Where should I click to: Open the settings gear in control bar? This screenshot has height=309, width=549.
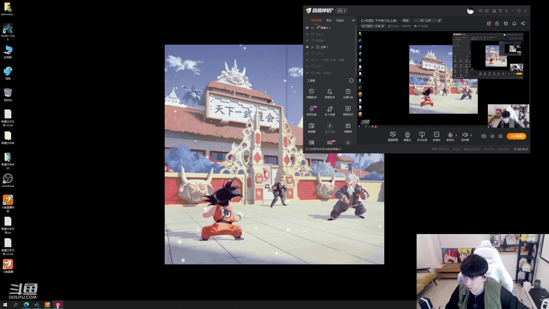click(x=500, y=136)
